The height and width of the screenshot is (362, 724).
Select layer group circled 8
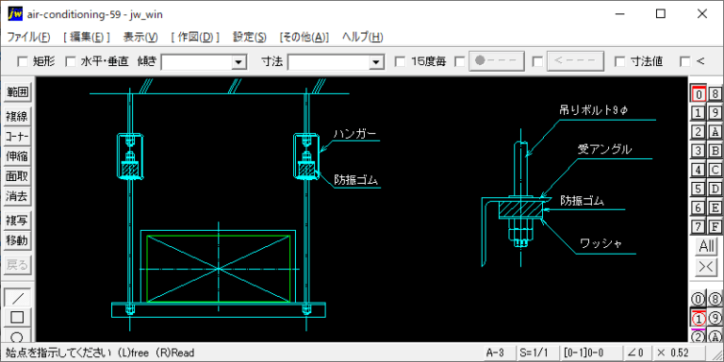click(x=715, y=299)
